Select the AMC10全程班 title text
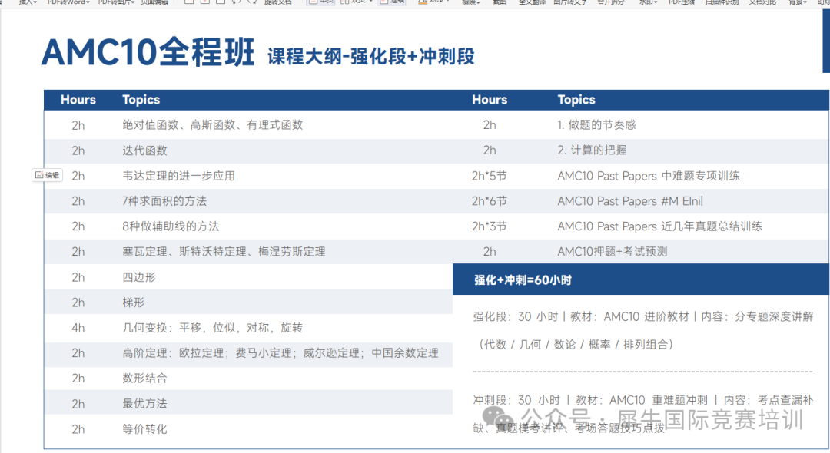This screenshot has height=453, width=830. click(x=148, y=52)
